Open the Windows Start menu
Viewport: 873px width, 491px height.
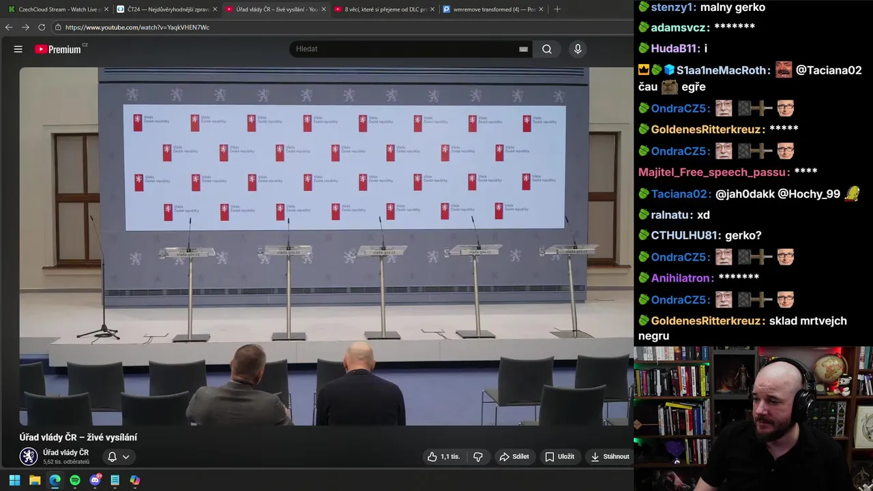(x=14, y=480)
